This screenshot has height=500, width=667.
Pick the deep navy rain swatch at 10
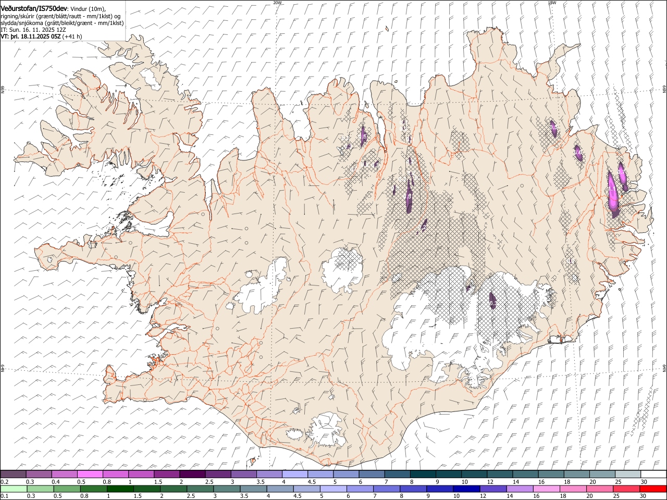click(x=466, y=489)
